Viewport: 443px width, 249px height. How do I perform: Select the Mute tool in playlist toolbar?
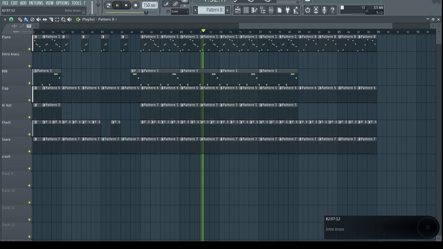[x=38, y=19]
